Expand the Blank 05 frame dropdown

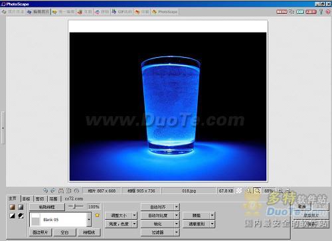click(89, 220)
